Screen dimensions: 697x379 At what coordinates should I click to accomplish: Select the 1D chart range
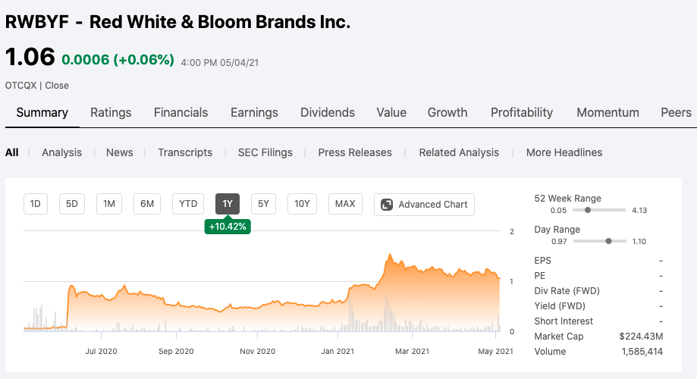36,204
